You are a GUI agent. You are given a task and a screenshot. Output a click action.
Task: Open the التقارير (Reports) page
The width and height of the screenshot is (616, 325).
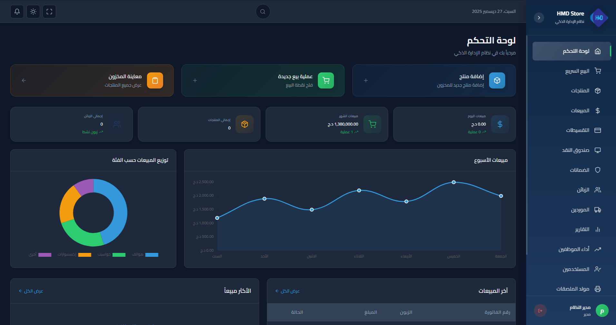582,229
